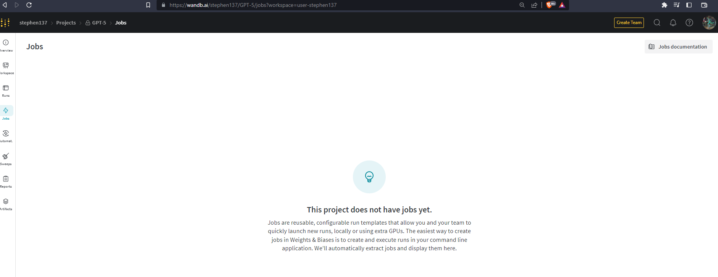The height and width of the screenshot is (277, 718).
Task: Open the search magnifier in header
Action: click(657, 23)
